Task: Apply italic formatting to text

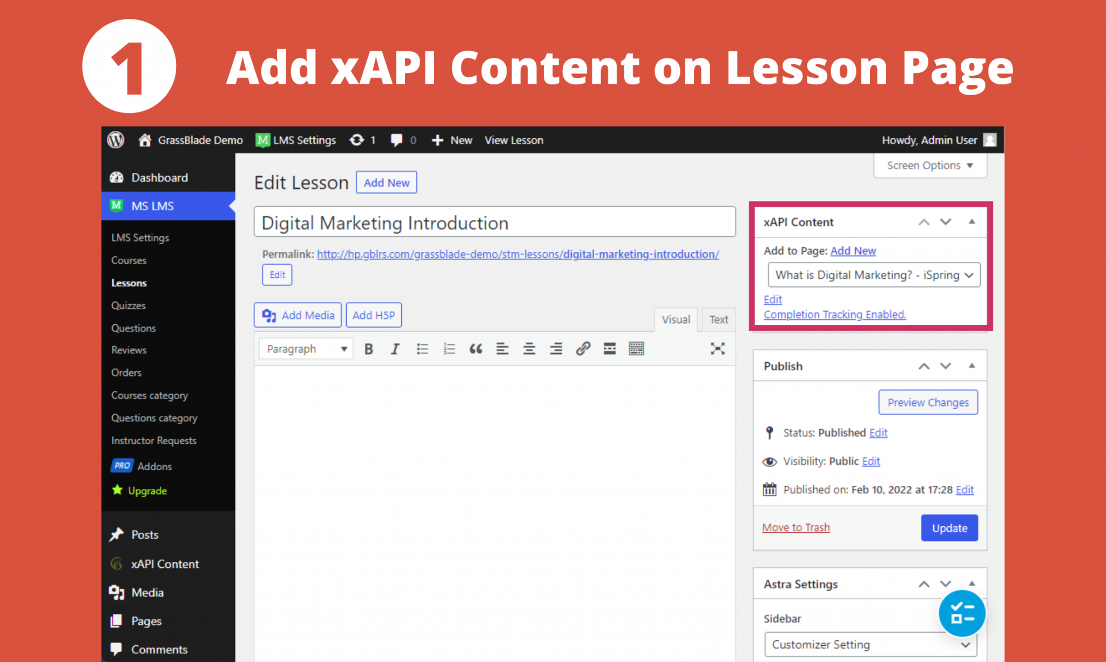Action: tap(395, 349)
